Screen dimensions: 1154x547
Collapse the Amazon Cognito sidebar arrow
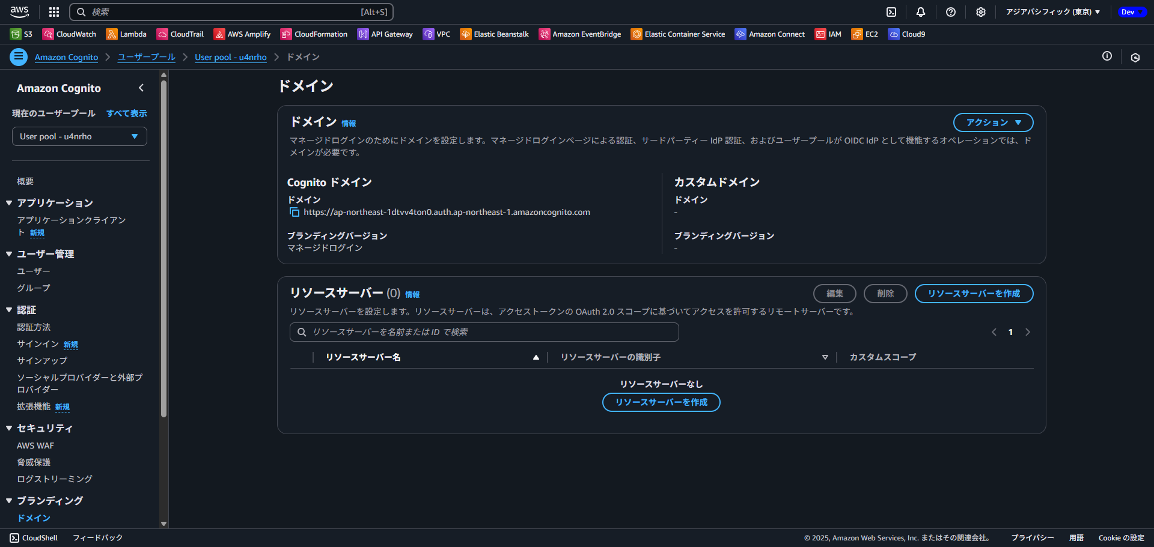[141, 88]
